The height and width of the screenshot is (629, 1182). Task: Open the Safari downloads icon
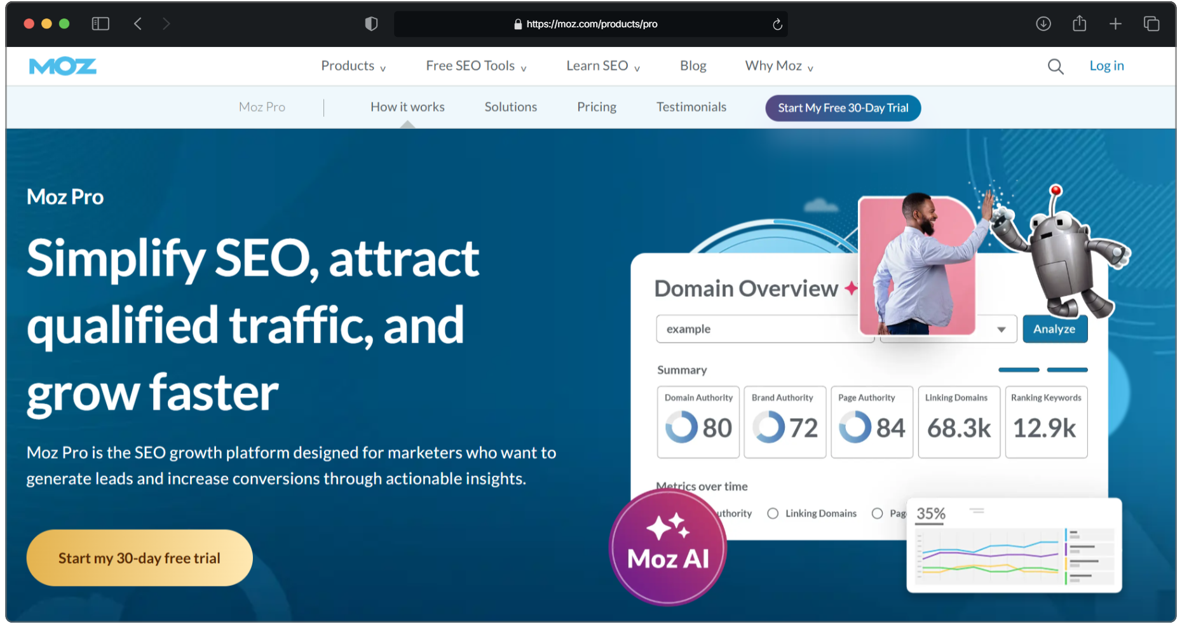coord(1043,24)
